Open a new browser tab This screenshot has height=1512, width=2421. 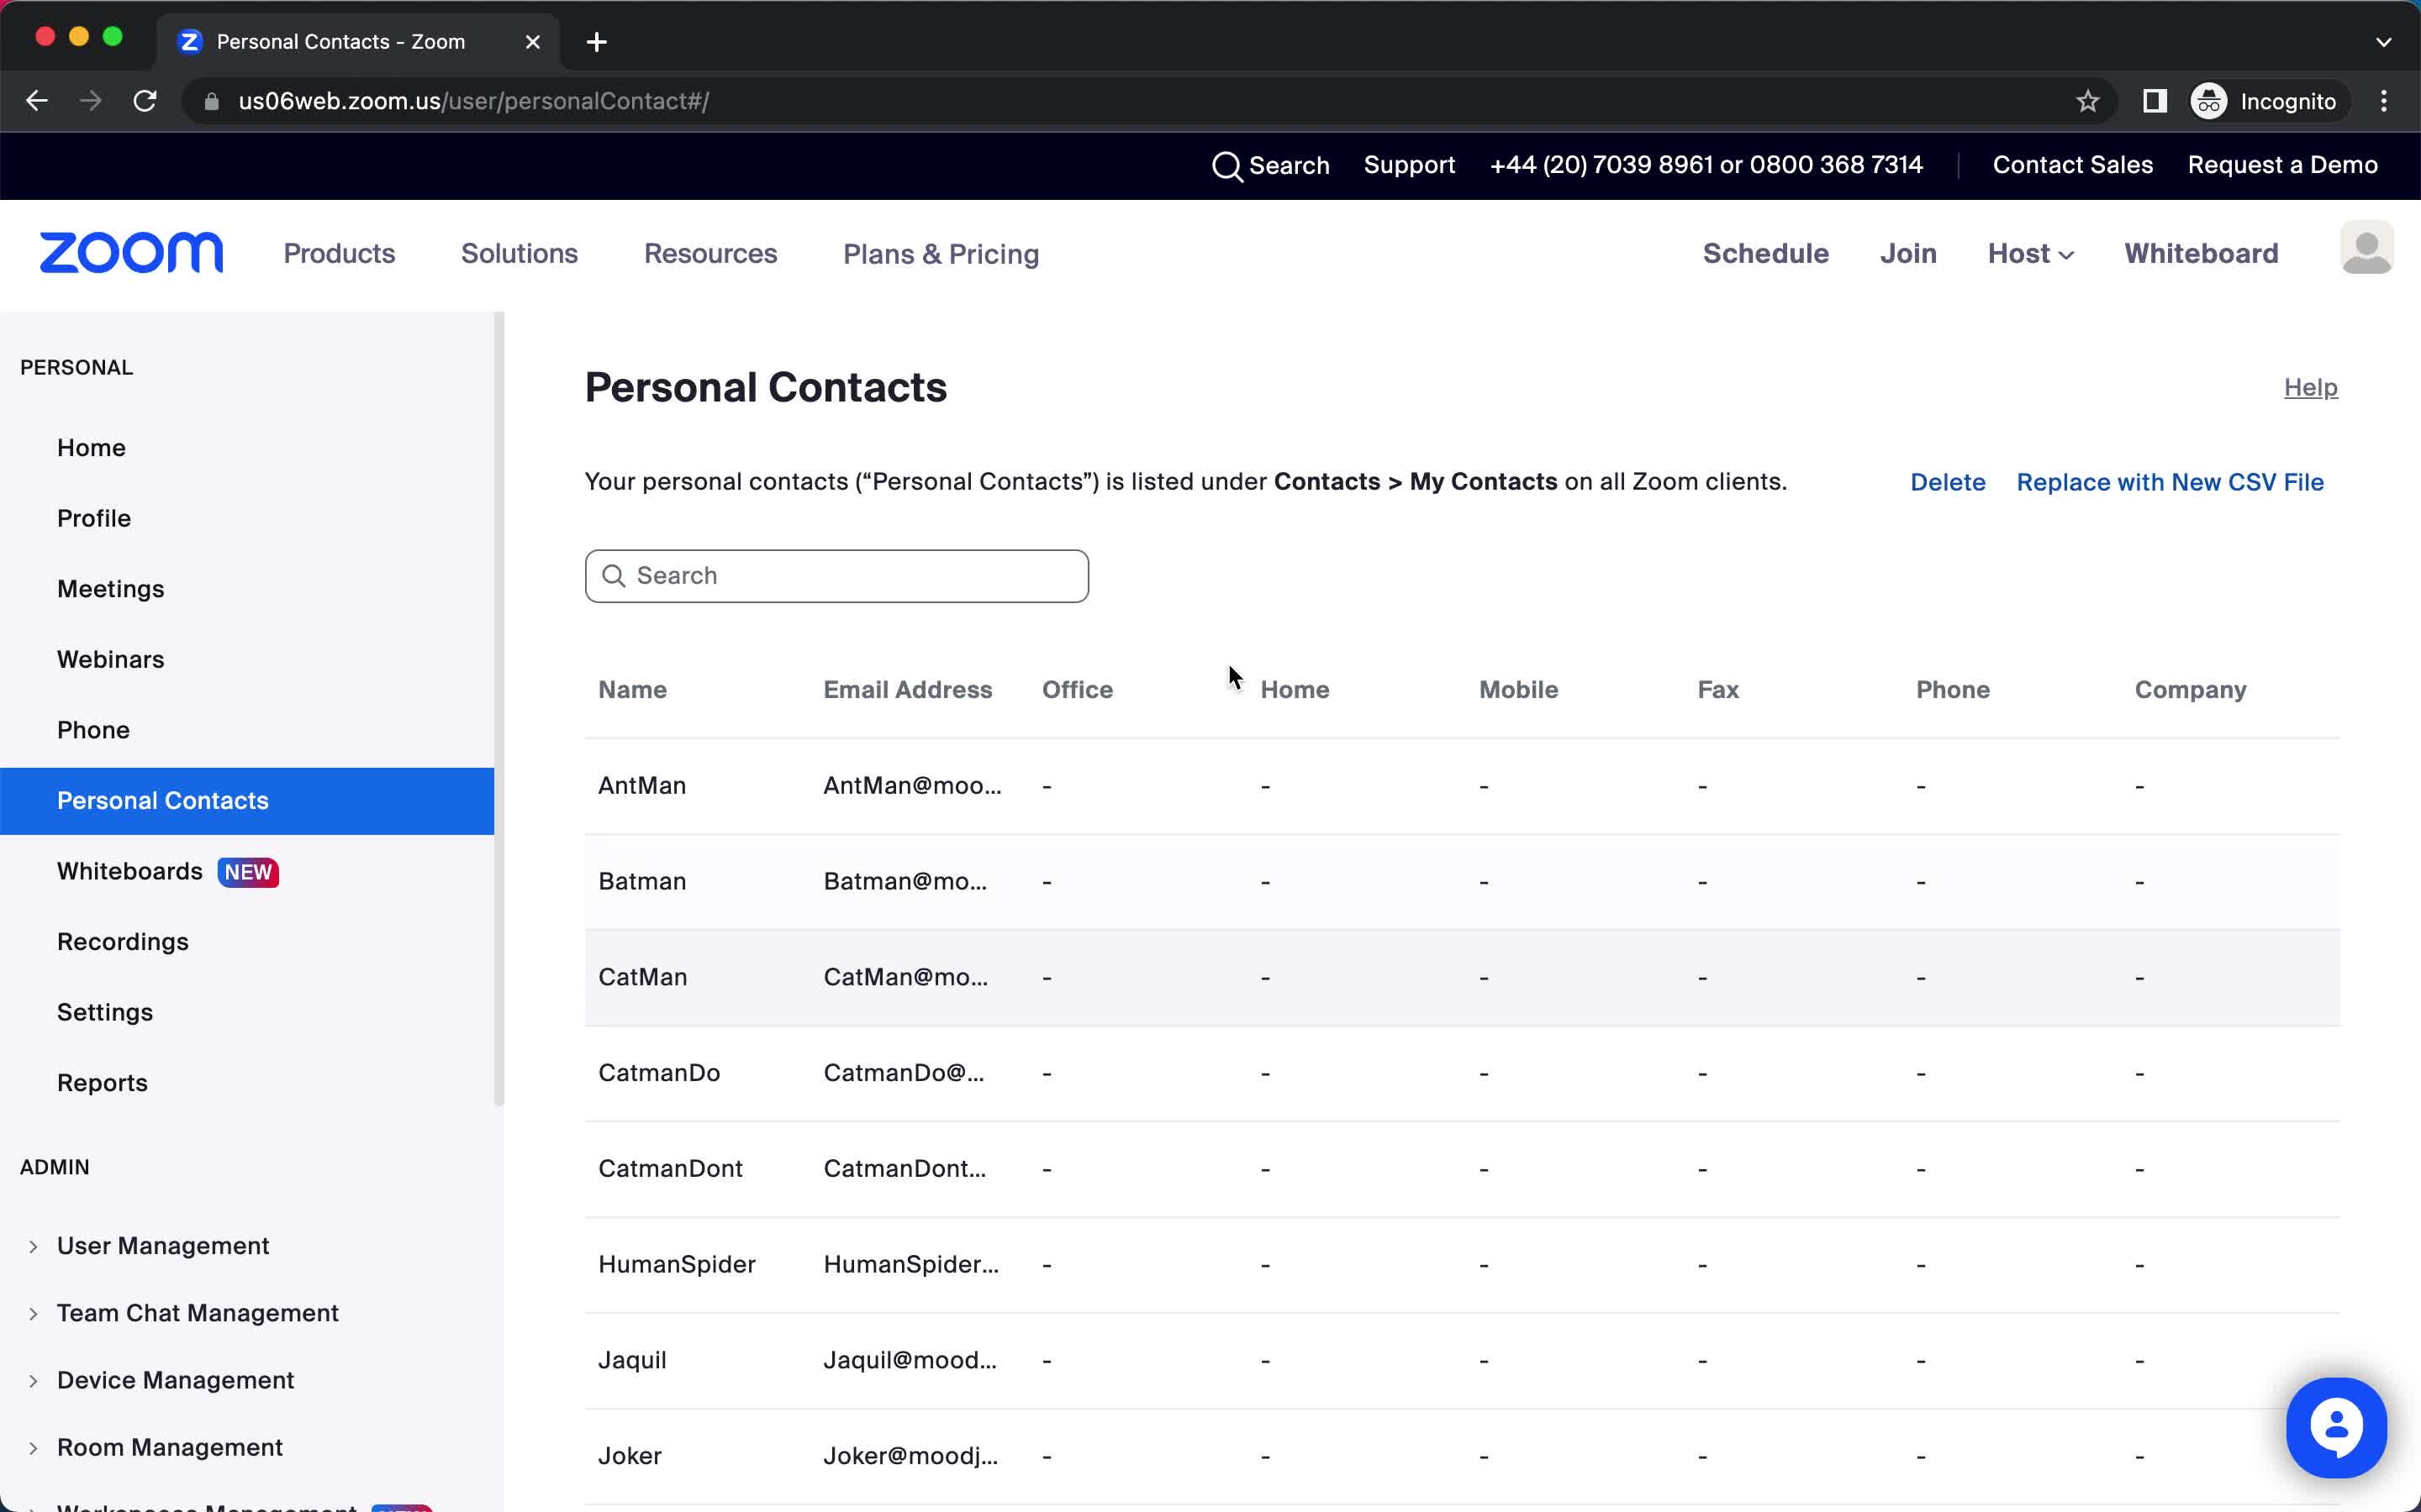[x=596, y=42]
